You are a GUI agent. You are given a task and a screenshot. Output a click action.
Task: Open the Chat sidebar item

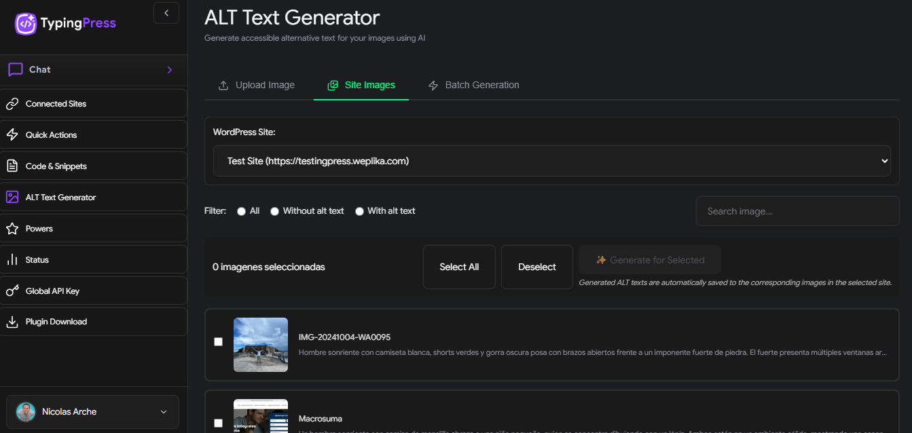coord(94,70)
